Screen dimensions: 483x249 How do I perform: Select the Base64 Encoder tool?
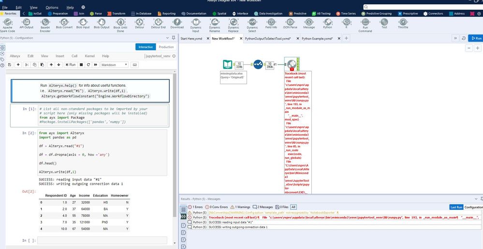(45, 25)
